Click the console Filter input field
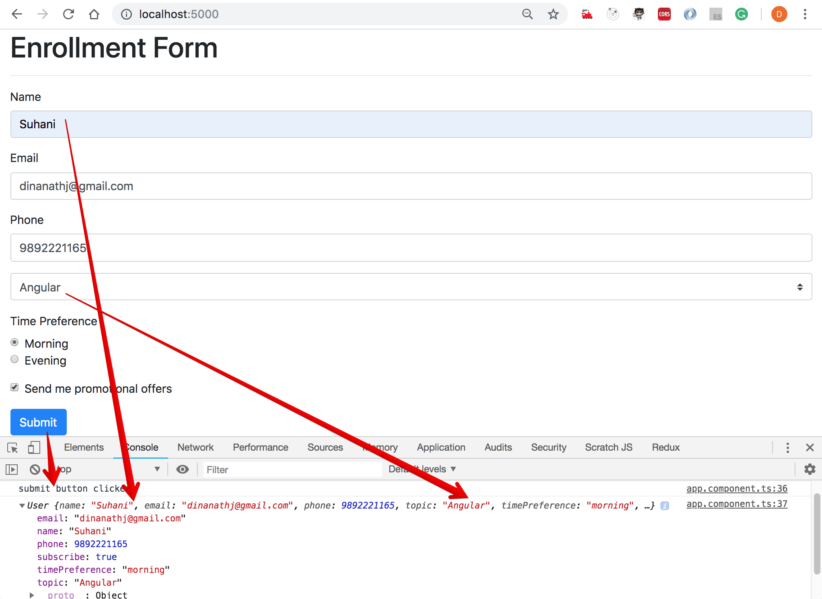This screenshot has height=599, width=822. 292,470
